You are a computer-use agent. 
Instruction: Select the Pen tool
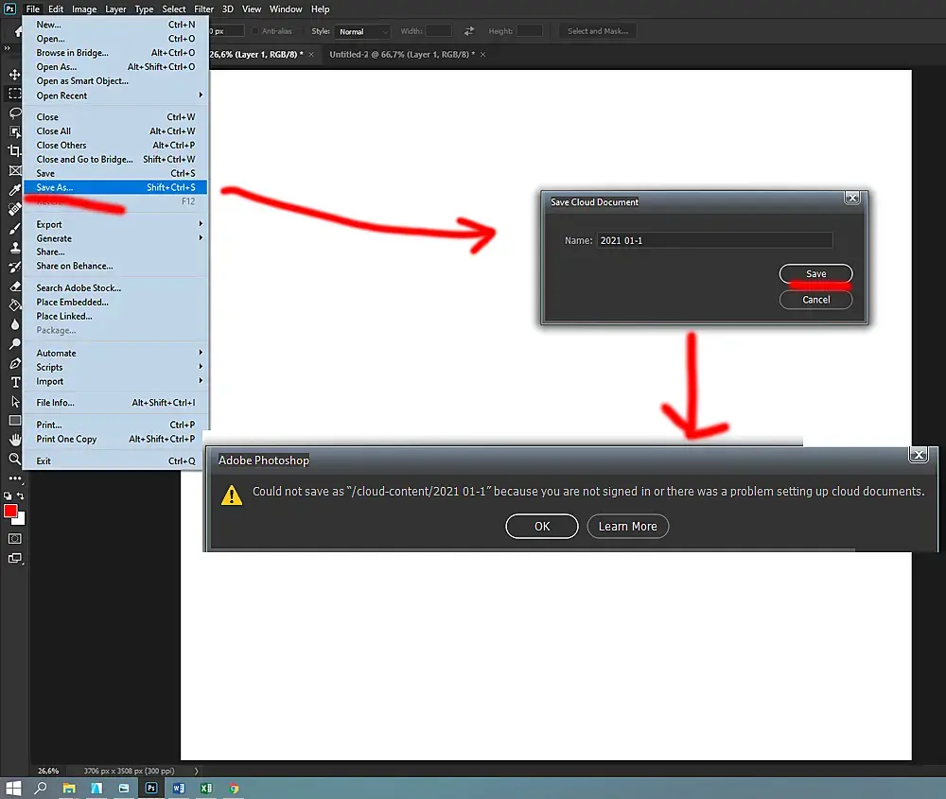coord(14,363)
